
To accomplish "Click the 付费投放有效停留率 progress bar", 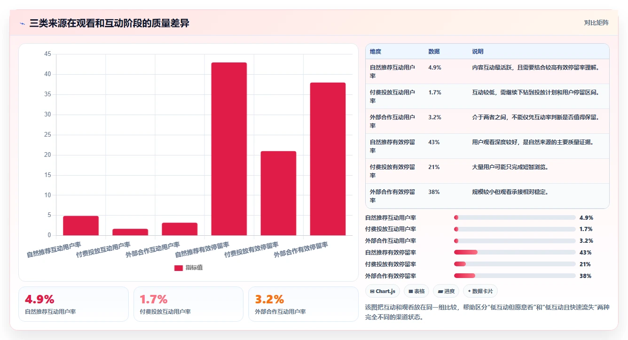I will pyautogui.click(x=515, y=264).
